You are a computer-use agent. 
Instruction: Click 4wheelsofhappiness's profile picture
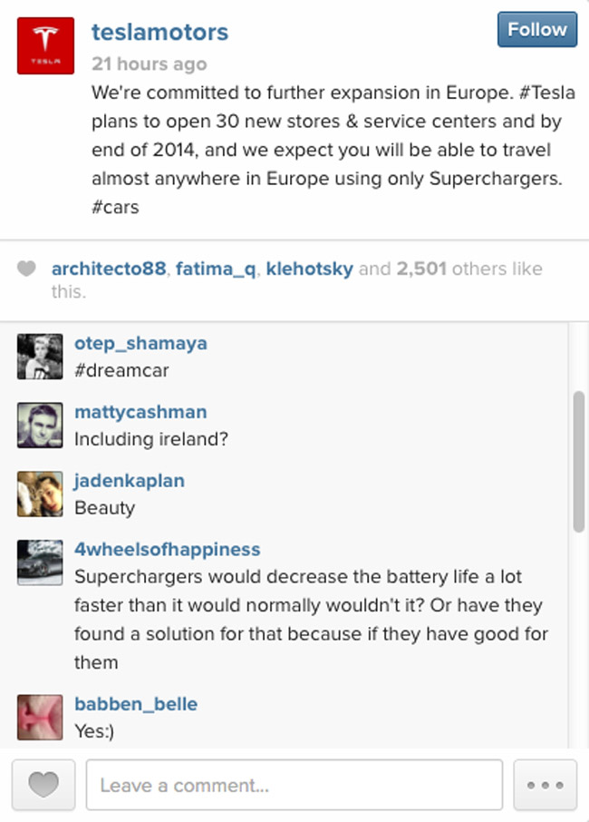(x=39, y=562)
